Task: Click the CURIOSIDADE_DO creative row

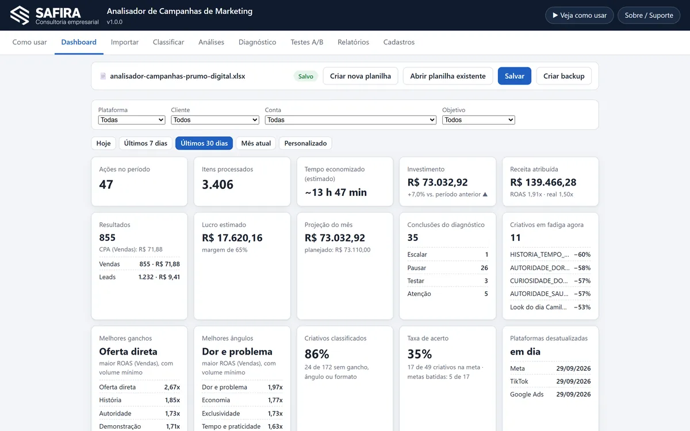Action: pyautogui.click(x=550, y=281)
